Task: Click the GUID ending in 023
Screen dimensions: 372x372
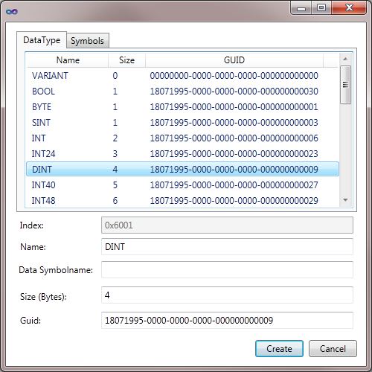Action: click(234, 154)
